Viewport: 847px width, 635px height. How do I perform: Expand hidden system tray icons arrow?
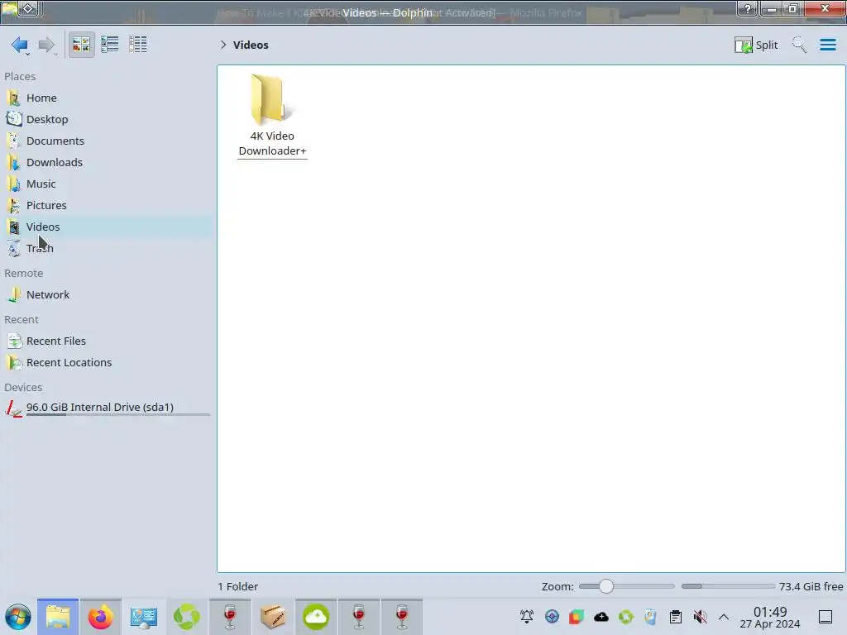(x=724, y=617)
